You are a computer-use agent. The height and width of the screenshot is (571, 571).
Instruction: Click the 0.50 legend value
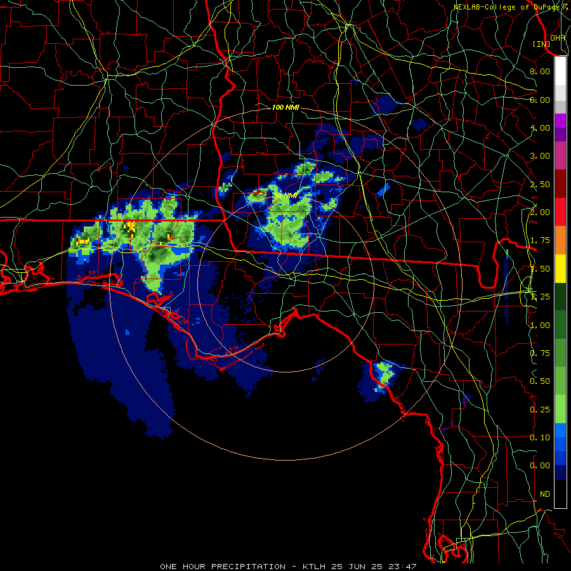tap(540, 381)
